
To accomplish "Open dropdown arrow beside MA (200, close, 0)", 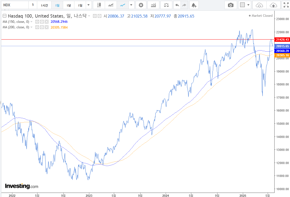I will coord(31,27).
